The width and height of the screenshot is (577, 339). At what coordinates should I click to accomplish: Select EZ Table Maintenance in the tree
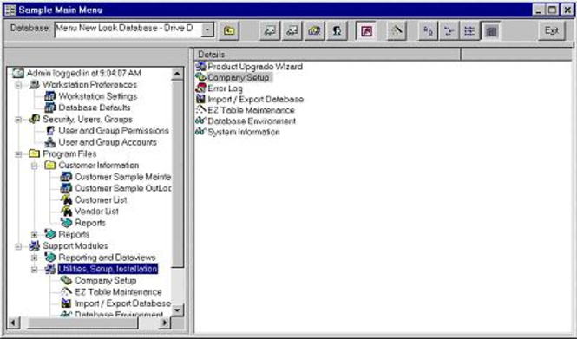118,292
